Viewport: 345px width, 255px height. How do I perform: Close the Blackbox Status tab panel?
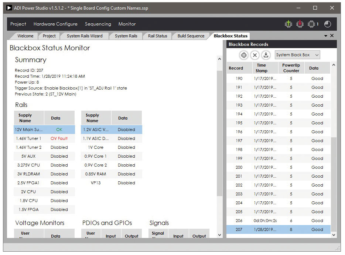coord(332,36)
